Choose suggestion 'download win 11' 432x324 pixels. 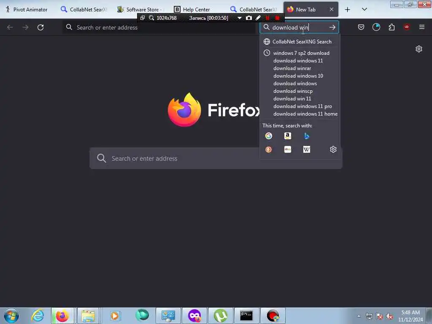(x=292, y=99)
